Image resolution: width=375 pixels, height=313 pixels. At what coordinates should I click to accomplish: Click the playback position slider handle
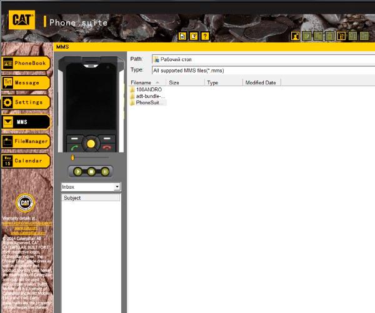coord(72,157)
